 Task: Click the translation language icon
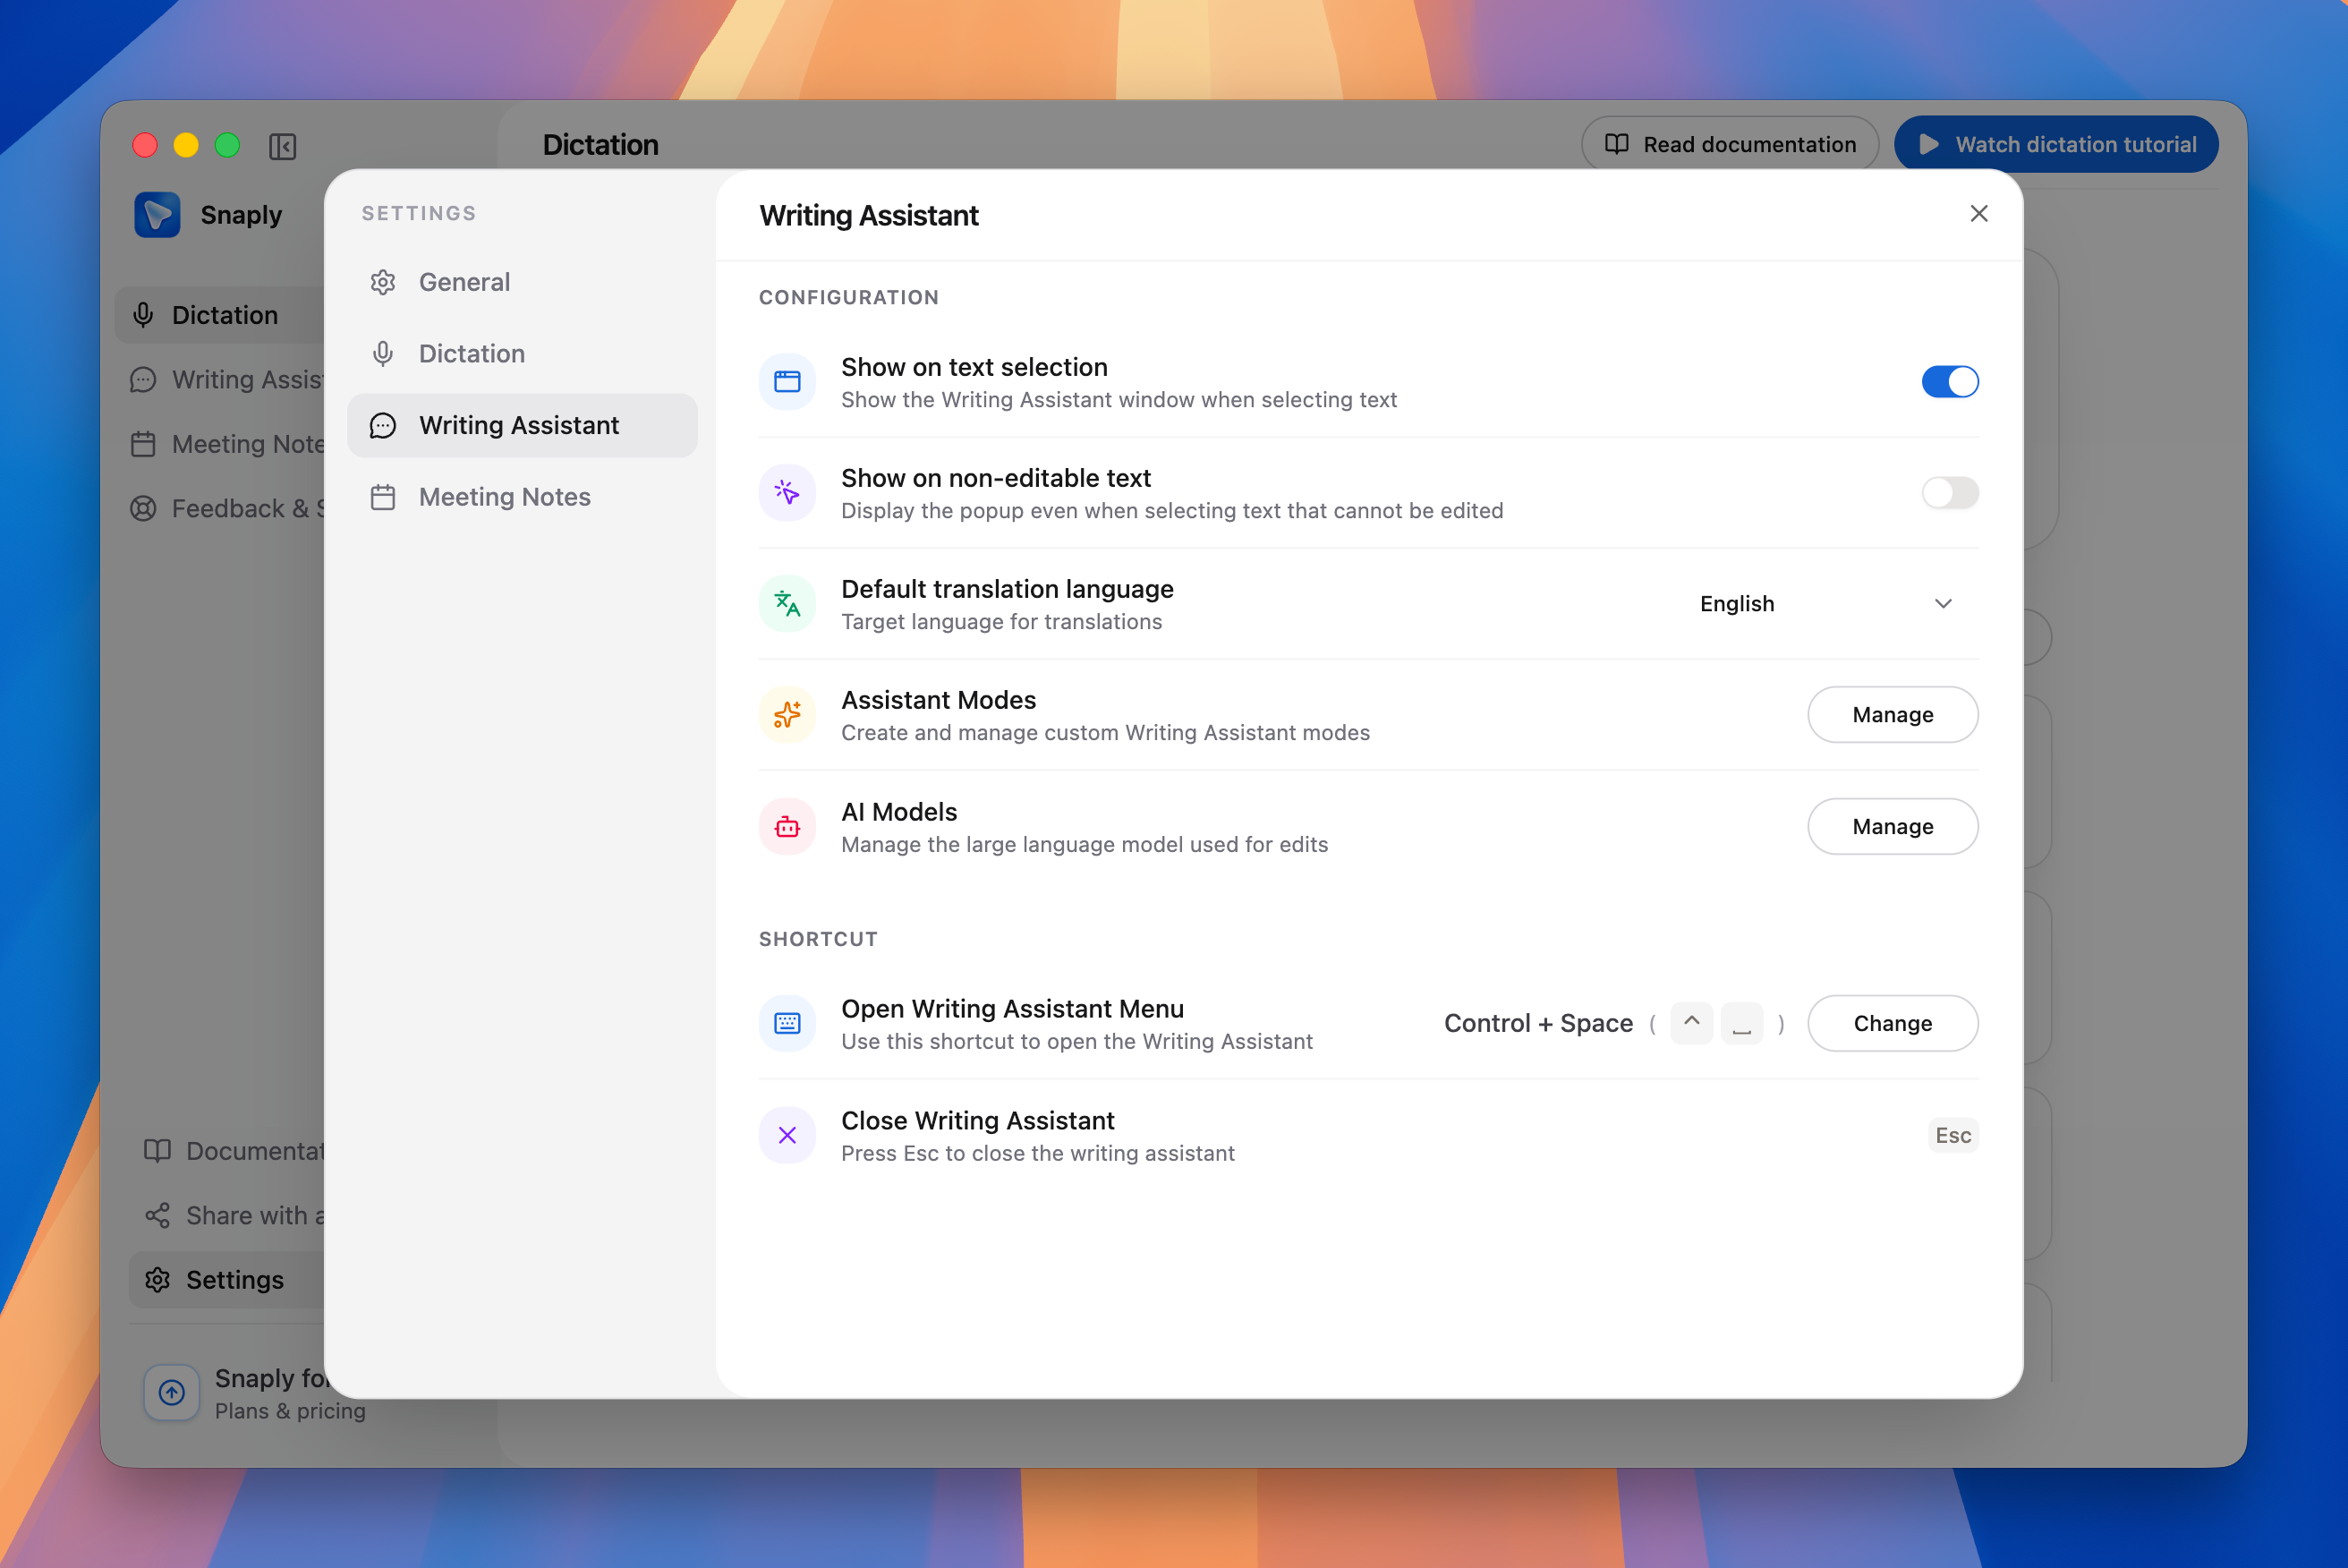(787, 604)
